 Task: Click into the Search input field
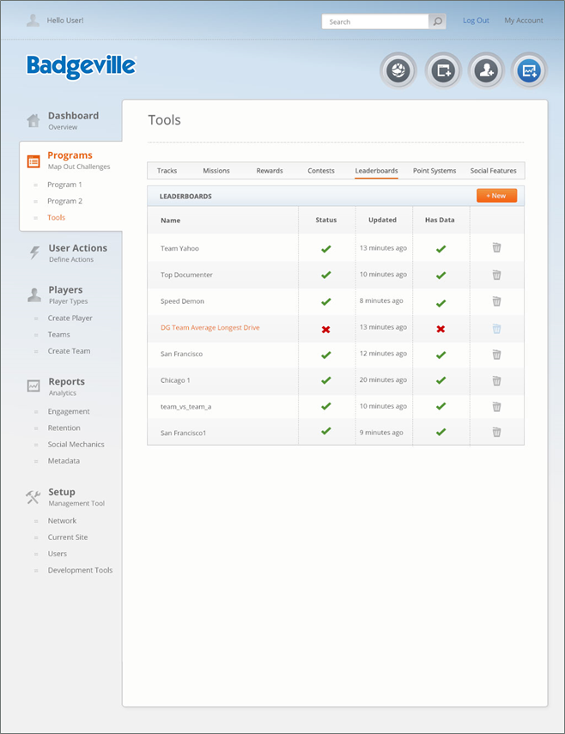(375, 21)
